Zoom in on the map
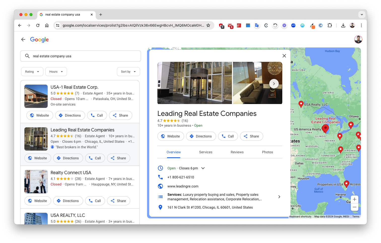Screen dimensions: 381x243 pyautogui.click(x=354, y=199)
